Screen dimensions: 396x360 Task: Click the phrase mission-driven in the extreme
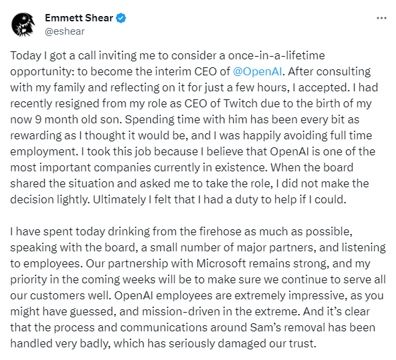point(221,311)
